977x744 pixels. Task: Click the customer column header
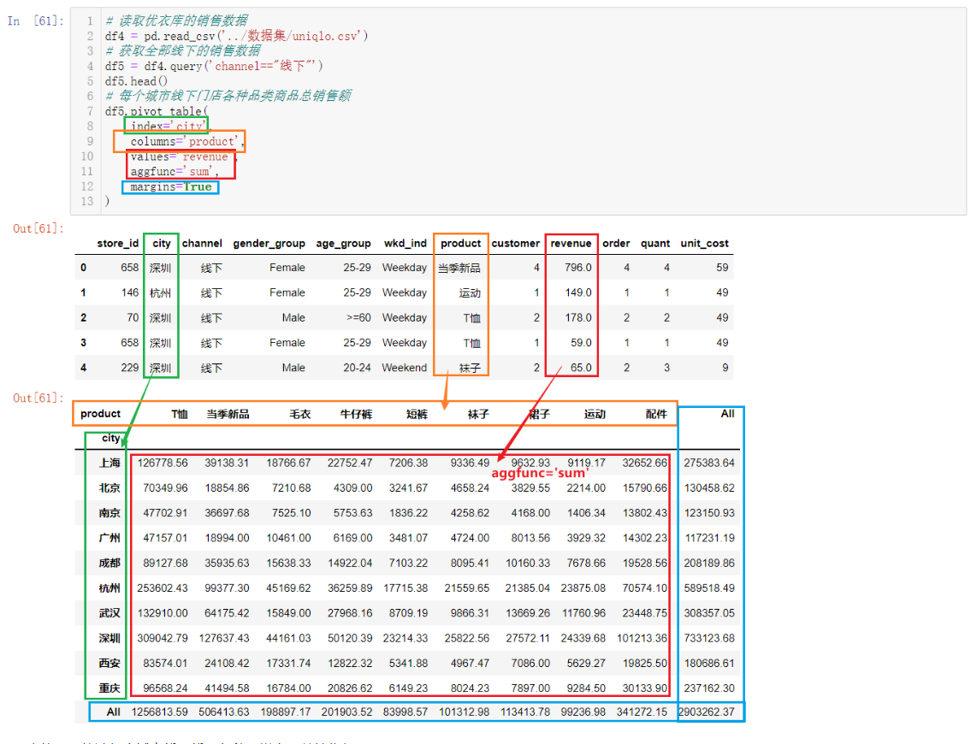(x=515, y=244)
